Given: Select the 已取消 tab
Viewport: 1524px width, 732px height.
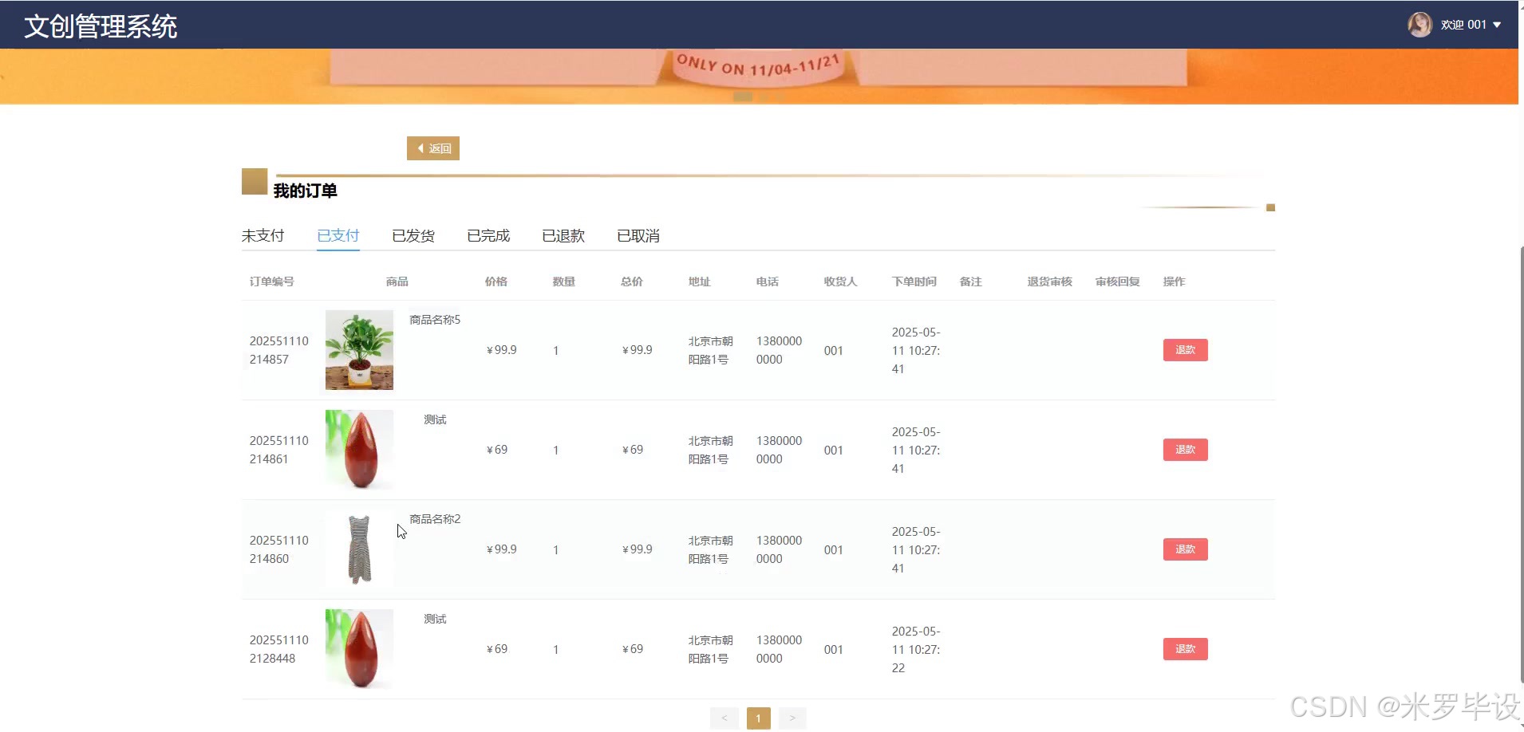Looking at the screenshot, I should coord(638,236).
